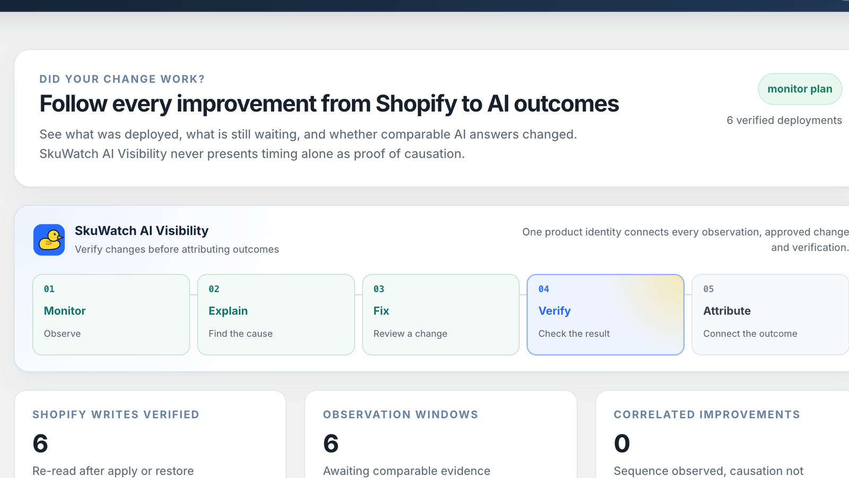Click the SkuWatch AI Visibility title
This screenshot has height=478, width=849.
[x=142, y=231]
